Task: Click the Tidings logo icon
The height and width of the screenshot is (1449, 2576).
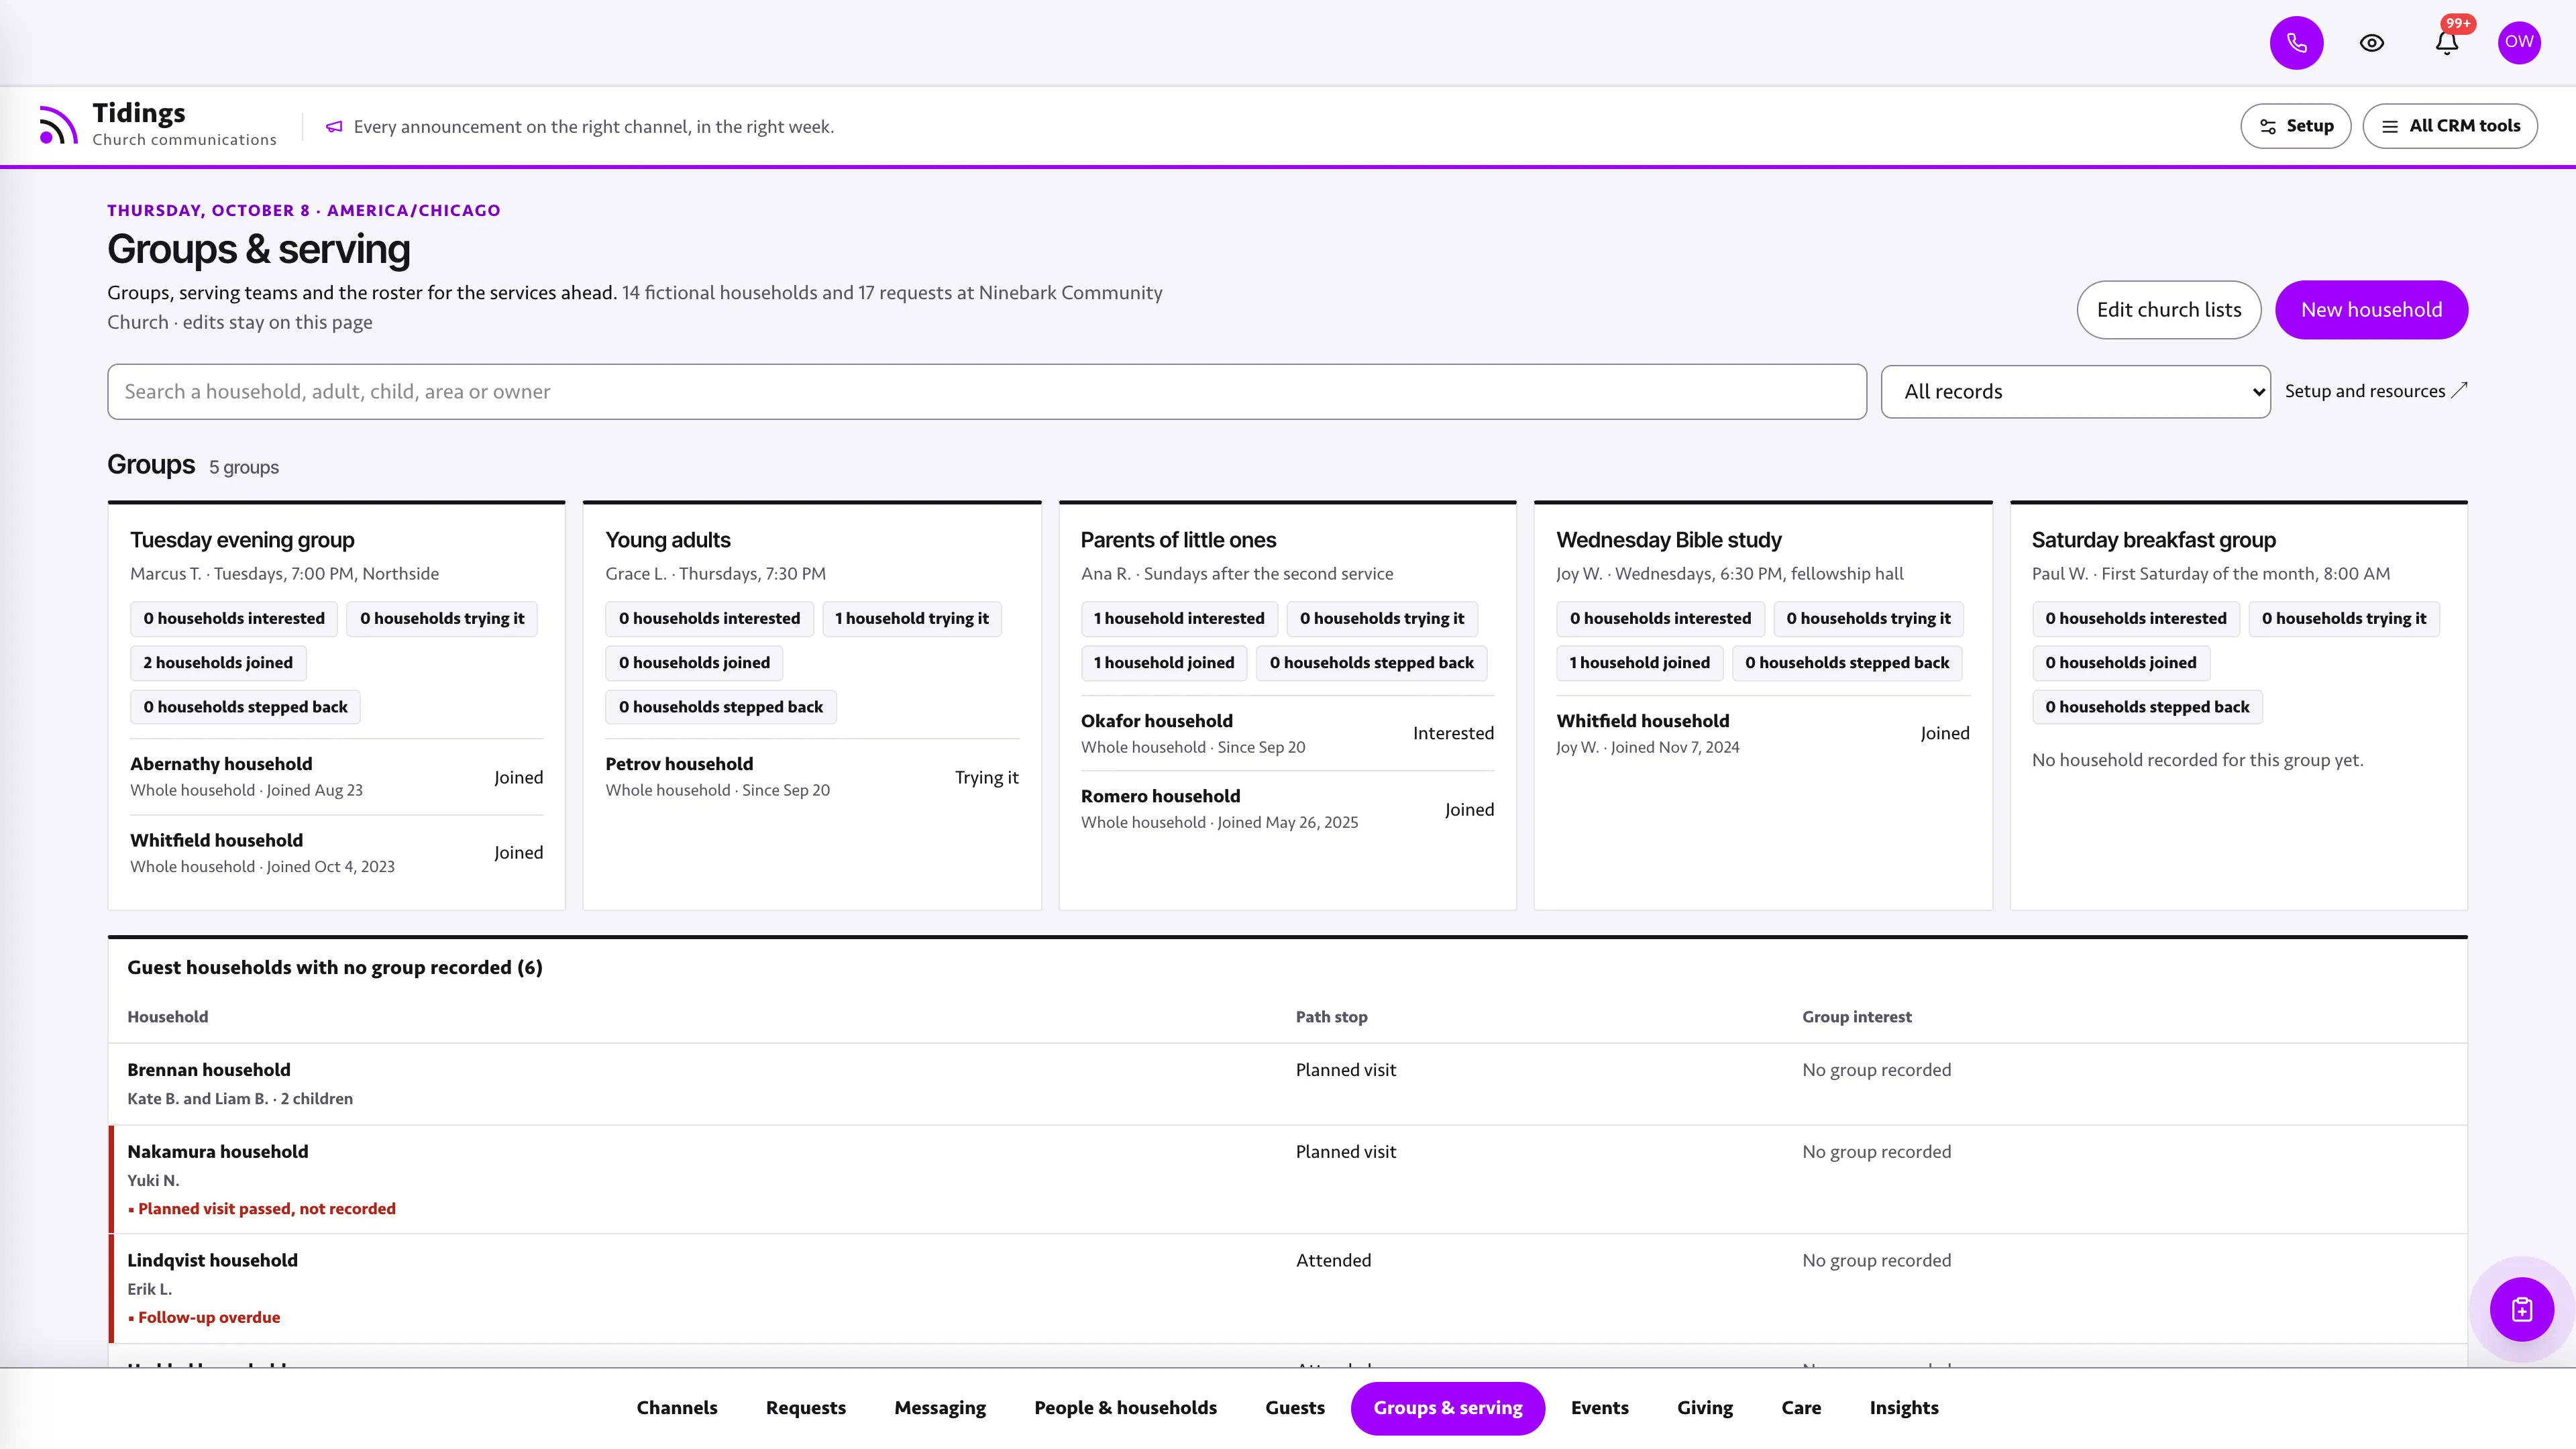Action: tap(58, 125)
